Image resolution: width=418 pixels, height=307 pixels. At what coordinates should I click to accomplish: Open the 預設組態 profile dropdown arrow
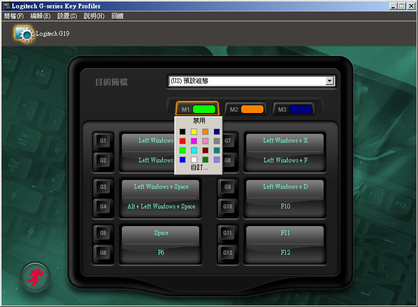click(x=329, y=81)
